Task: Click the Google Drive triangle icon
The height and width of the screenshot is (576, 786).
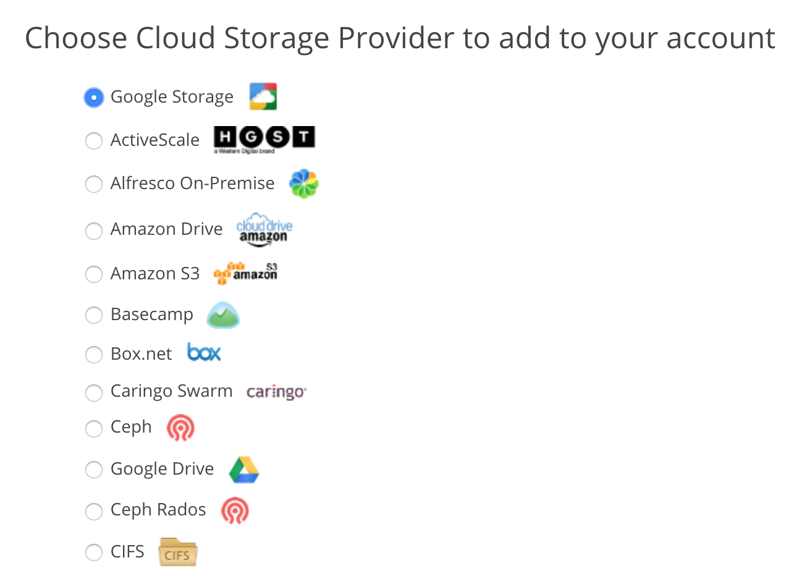Action: 244,470
